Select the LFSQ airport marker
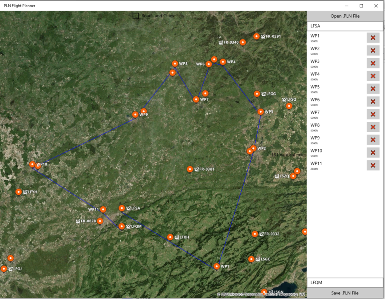The height and width of the screenshot is (299, 385). pos(289,106)
